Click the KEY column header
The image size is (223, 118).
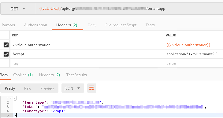[15, 35]
